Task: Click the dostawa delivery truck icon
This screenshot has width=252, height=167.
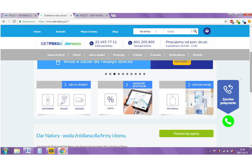Action: pos(79,100)
